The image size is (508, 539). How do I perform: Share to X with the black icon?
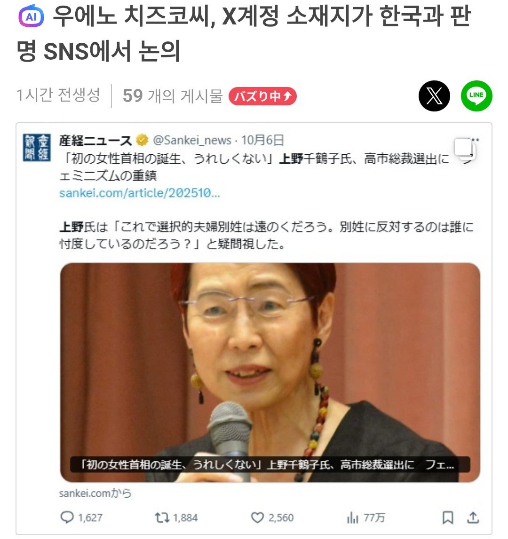point(434,95)
